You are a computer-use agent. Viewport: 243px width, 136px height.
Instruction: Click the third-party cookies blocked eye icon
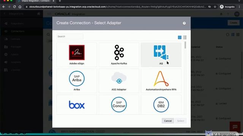[210, 7]
